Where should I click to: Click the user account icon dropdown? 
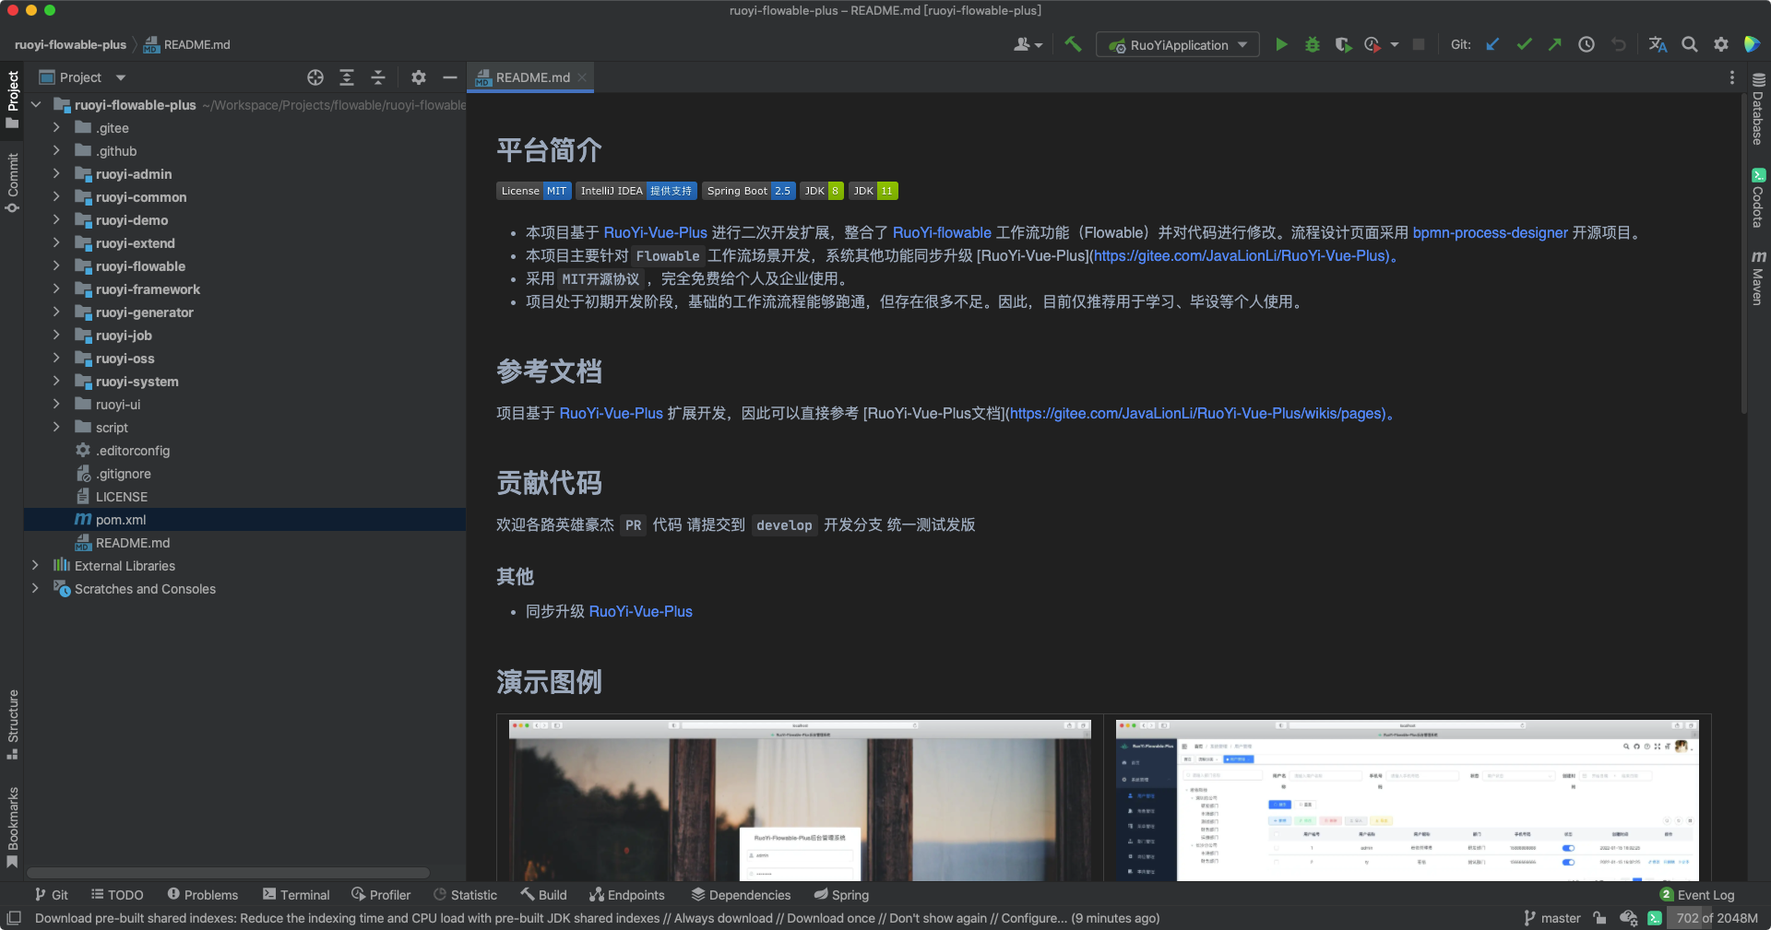(x=1028, y=44)
